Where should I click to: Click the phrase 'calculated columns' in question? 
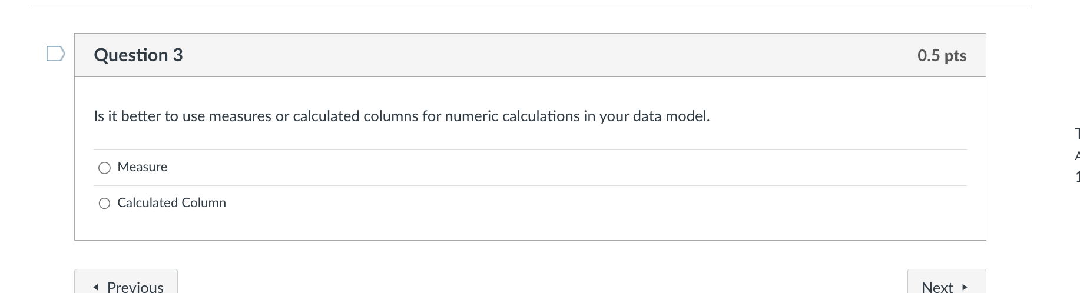pos(356,116)
